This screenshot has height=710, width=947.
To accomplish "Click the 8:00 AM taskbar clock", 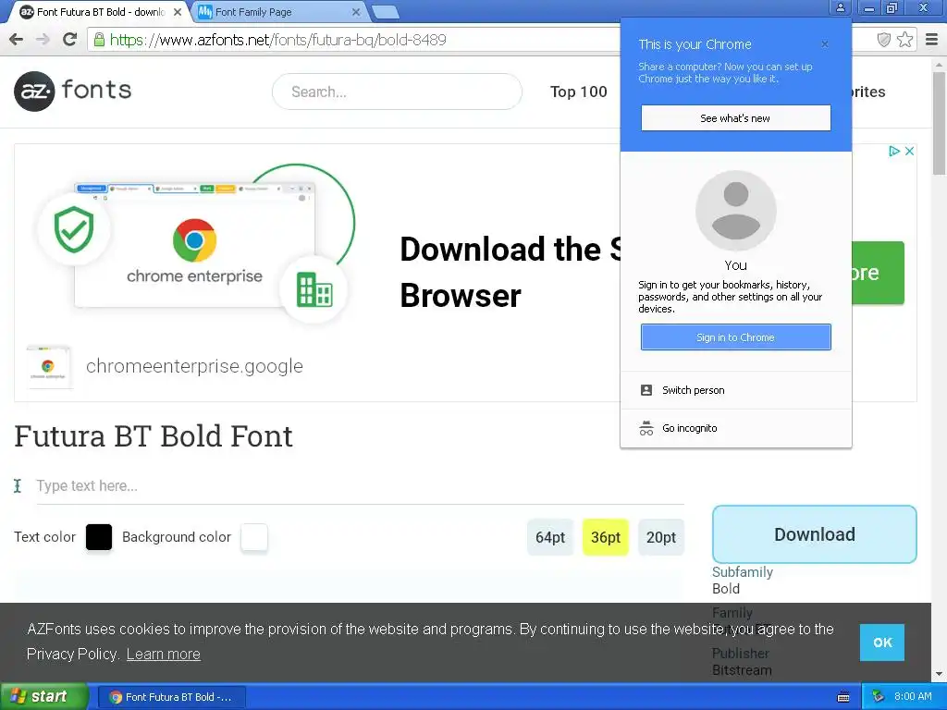I will click(x=913, y=697).
